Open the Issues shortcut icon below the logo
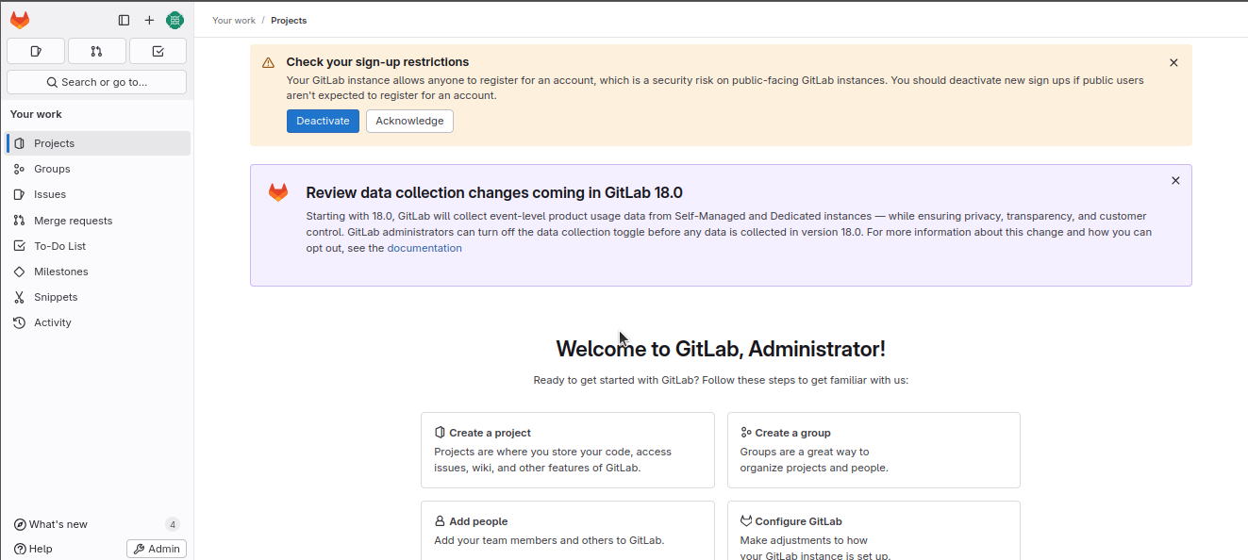 [x=35, y=51]
